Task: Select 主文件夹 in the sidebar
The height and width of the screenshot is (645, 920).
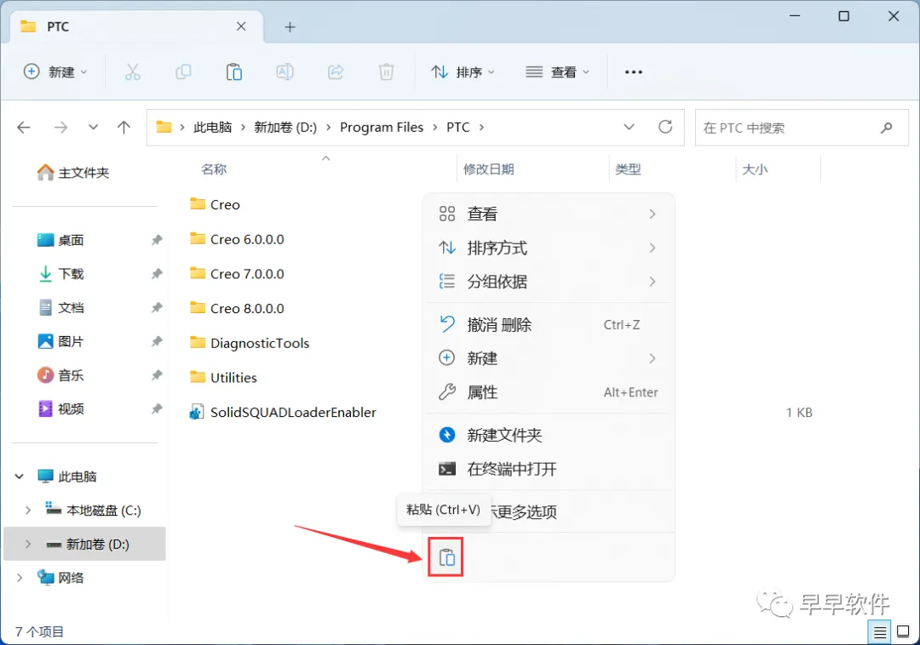Action: 73,172
